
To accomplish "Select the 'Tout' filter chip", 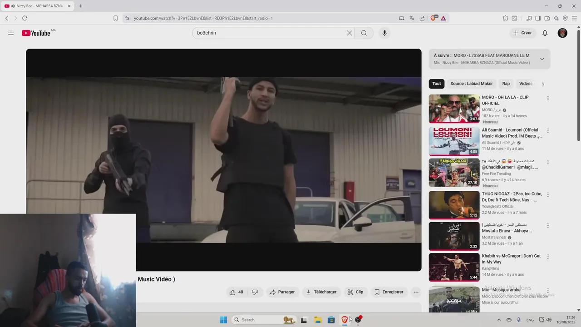I will pos(437,84).
